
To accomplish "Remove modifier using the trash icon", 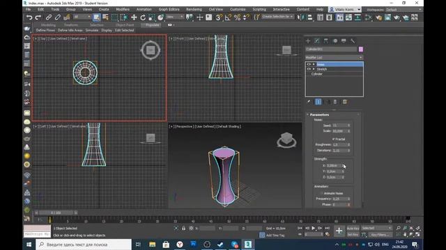I will [335, 102].
